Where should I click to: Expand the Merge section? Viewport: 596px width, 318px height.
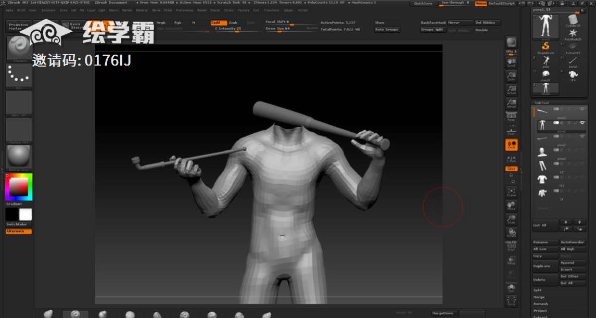[539, 297]
